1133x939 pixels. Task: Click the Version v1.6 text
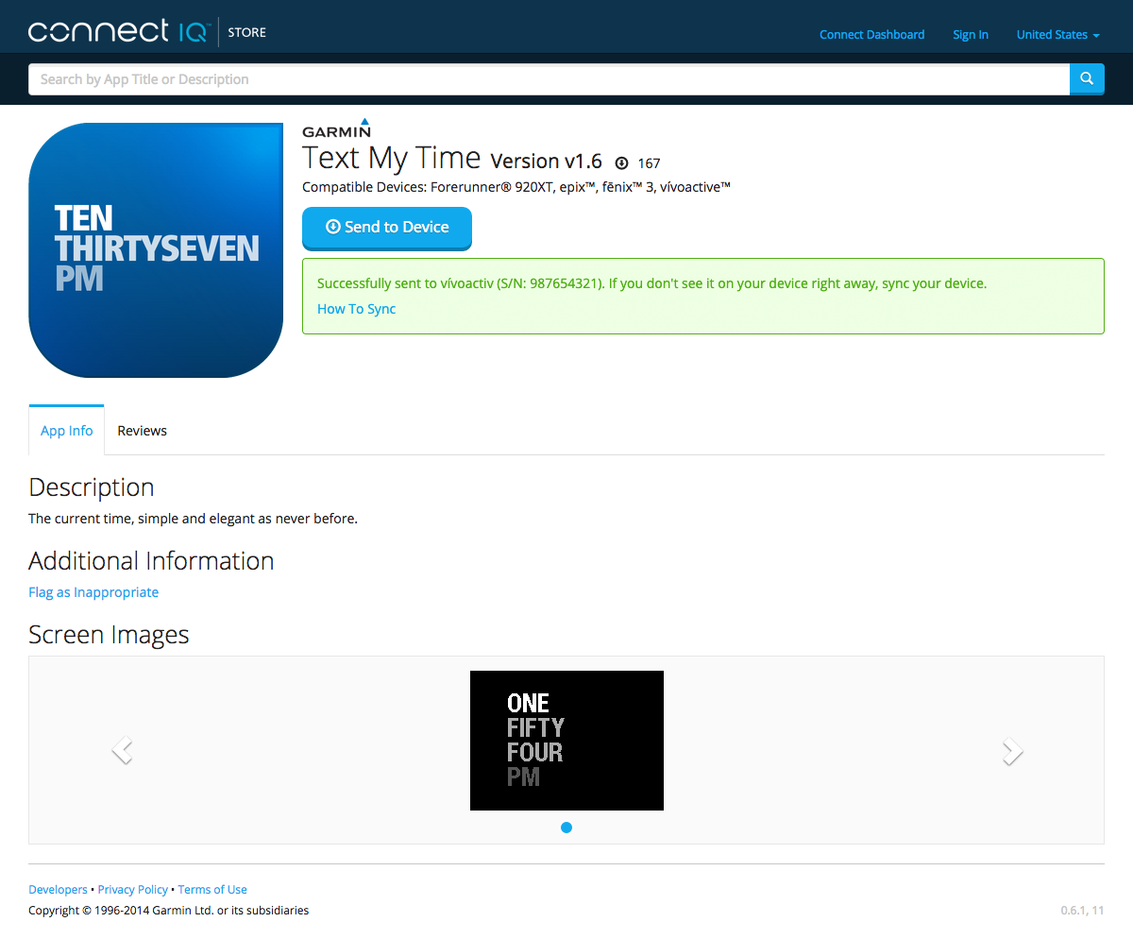[547, 162]
